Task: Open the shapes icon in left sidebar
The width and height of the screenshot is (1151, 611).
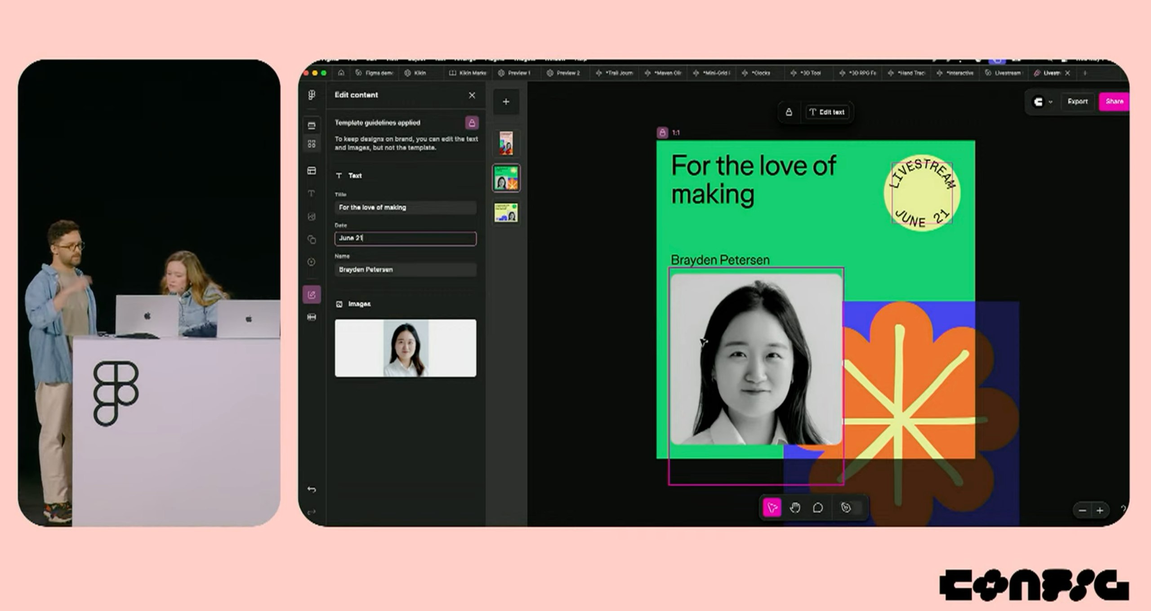Action: click(x=312, y=239)
